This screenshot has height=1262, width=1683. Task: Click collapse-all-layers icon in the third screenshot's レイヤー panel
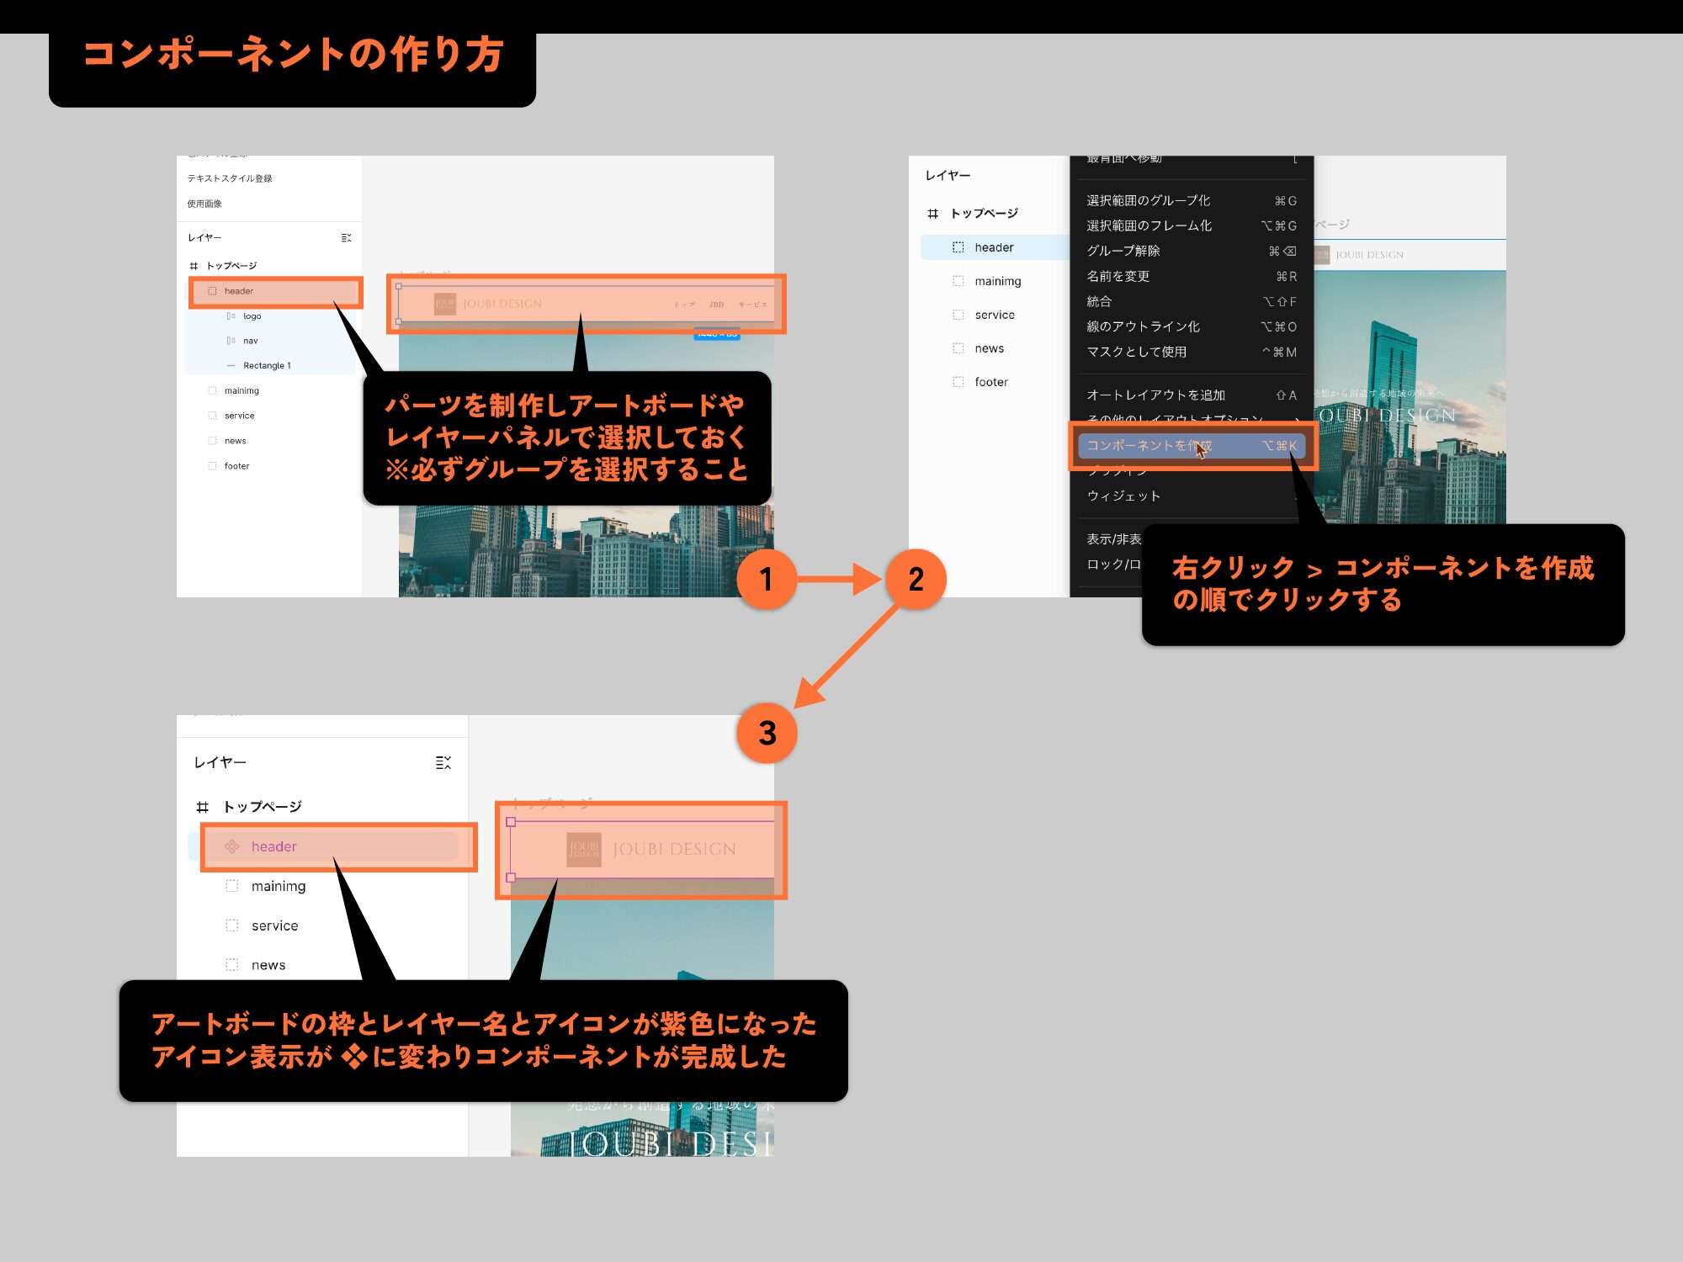point(443,762)
